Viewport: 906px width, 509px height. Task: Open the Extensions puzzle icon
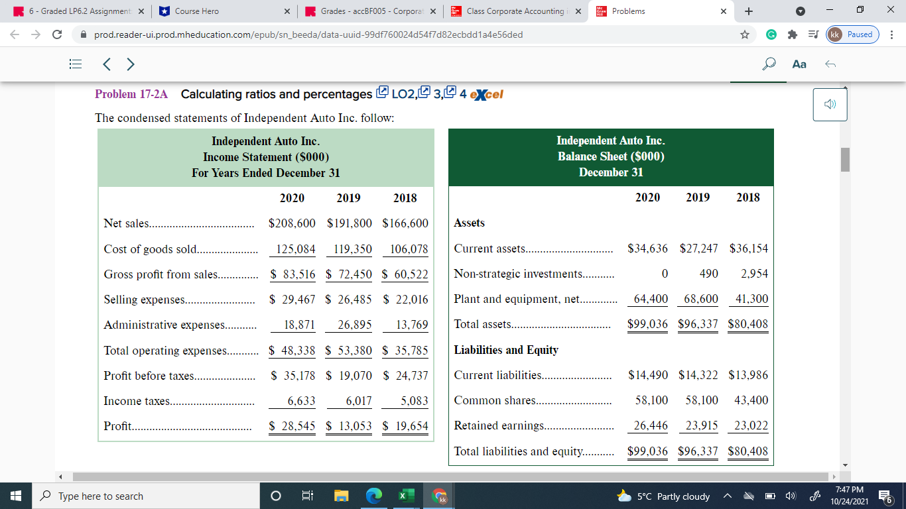tap(793, 34)
